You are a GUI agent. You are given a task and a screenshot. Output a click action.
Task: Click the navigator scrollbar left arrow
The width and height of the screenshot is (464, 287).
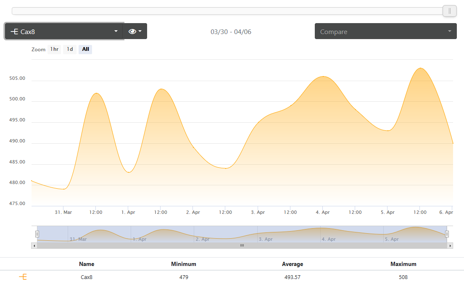34,245
